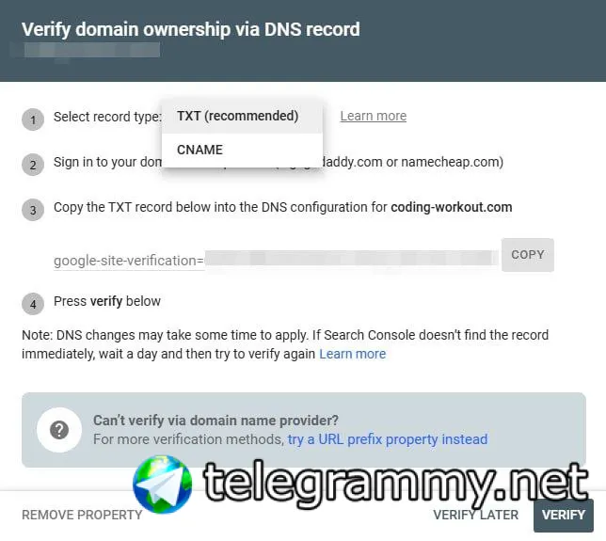Click the coding-workout.com domain text
Viewport: 606px width, 541px height.
point(452,207)
